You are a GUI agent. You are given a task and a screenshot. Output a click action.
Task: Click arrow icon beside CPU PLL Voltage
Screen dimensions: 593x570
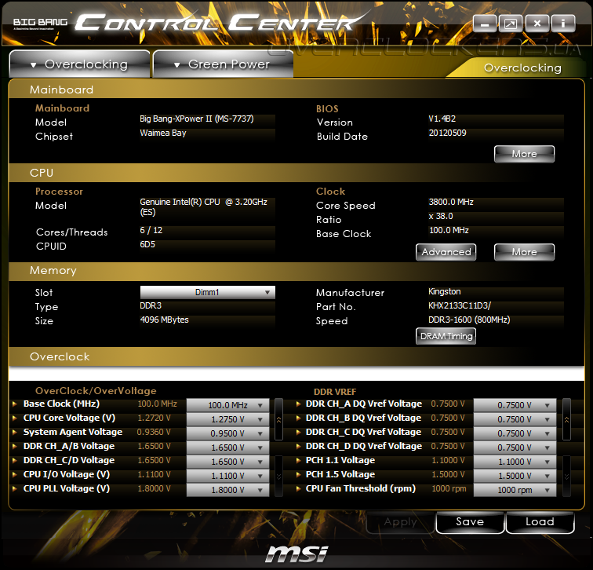click(x=15, y=488)
